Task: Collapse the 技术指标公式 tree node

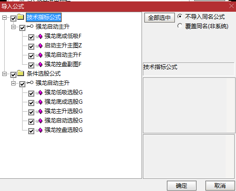Action: 5,17
